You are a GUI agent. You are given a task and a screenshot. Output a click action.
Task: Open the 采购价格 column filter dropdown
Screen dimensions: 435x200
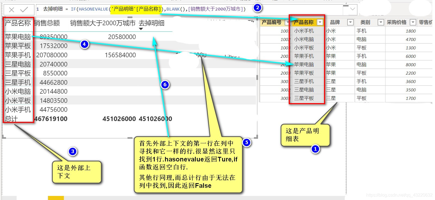[x=413, y=22]
